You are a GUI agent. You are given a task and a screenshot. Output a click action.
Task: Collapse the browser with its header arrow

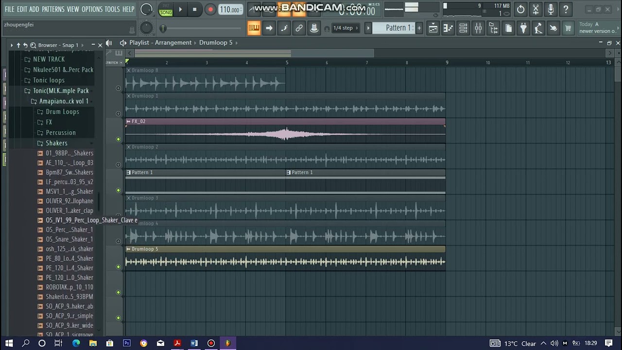click(12, 45)
